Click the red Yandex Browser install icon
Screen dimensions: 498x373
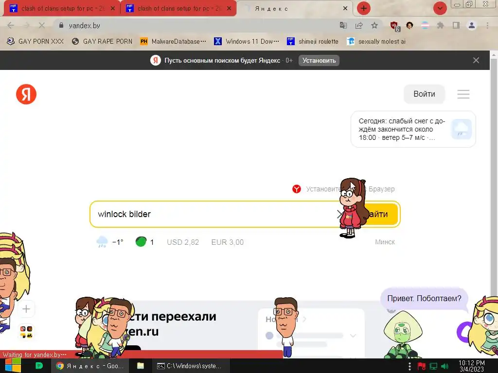tap(296, 189)
